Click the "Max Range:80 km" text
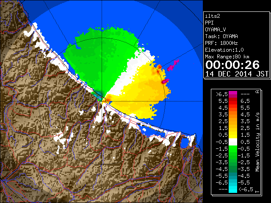 (x=227, y=57)
